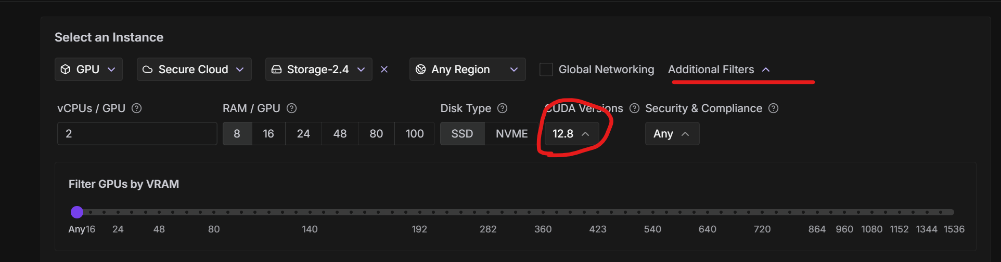Click the vCPUs / GPU input field
The height and width of the screenshot is (262, 1001).
pos(137,134)
